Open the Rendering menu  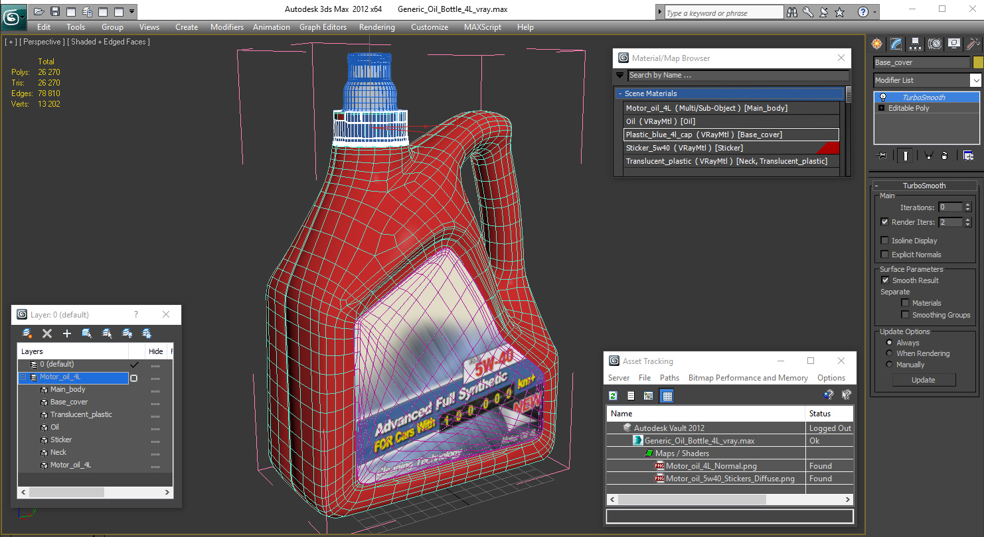pos(377,27)
